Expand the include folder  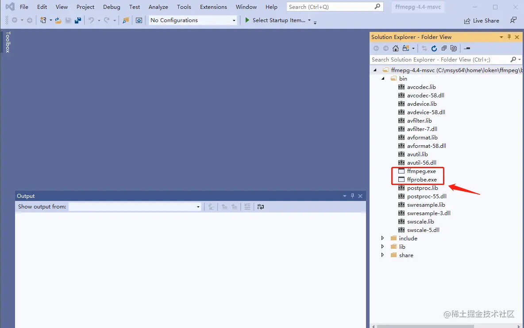382,238
